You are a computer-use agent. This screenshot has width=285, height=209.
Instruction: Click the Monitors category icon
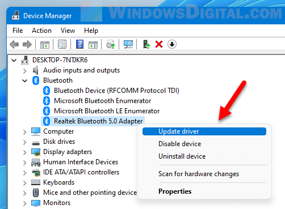36,203
